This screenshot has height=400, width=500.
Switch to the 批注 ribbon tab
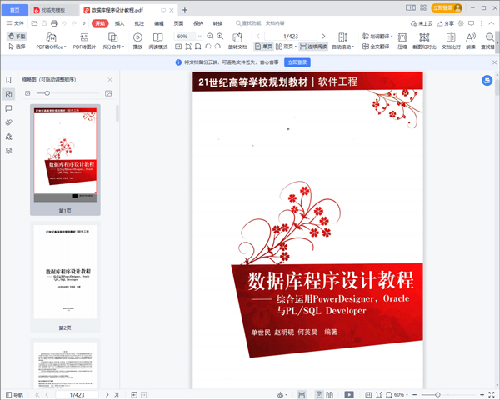pyautogui.click(x=139, y=23)
